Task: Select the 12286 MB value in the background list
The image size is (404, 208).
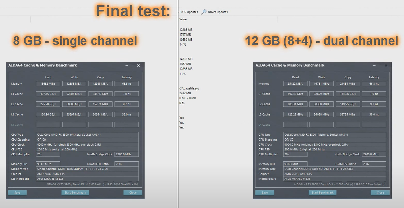Action: [186, 30]
